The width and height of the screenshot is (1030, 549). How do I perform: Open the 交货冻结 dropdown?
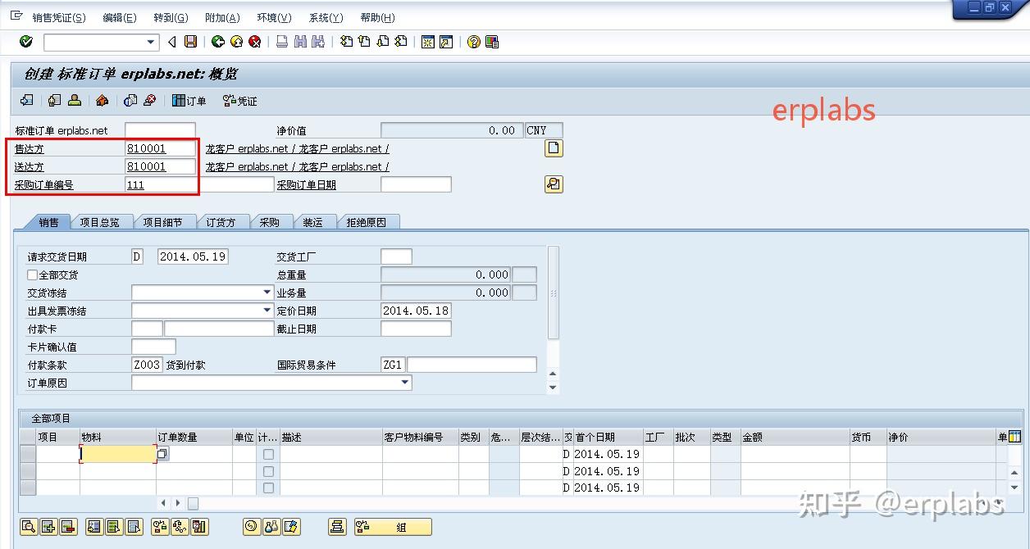click(267, 292)
